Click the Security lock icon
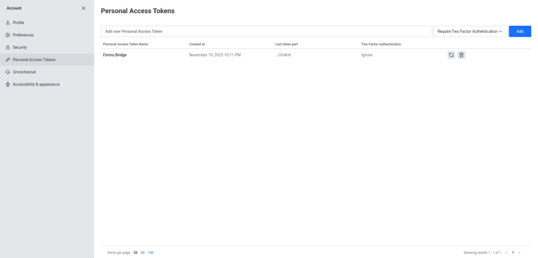 pyautogui.click(x=8, y=47)
